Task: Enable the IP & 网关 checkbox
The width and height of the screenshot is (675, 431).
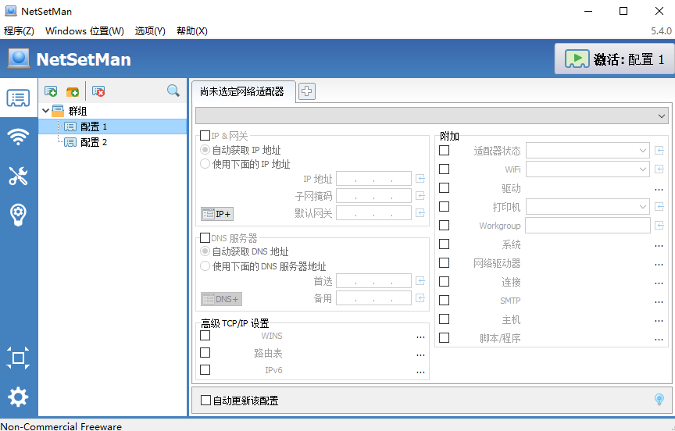Action: point(205,136)
